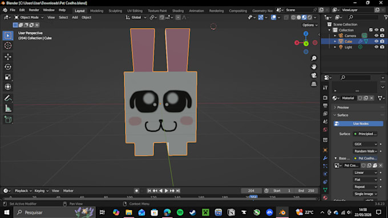Expand the Light tree item
388x218 pixels.
pyautogui.click(x=335, y=47)
